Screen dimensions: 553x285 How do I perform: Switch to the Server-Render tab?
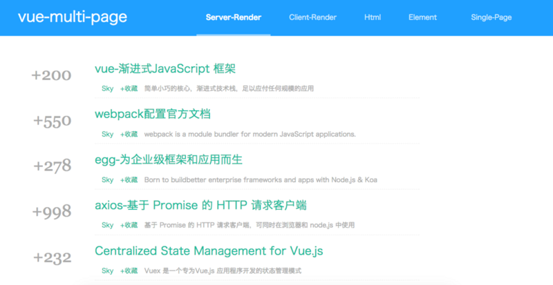[234, 17]
